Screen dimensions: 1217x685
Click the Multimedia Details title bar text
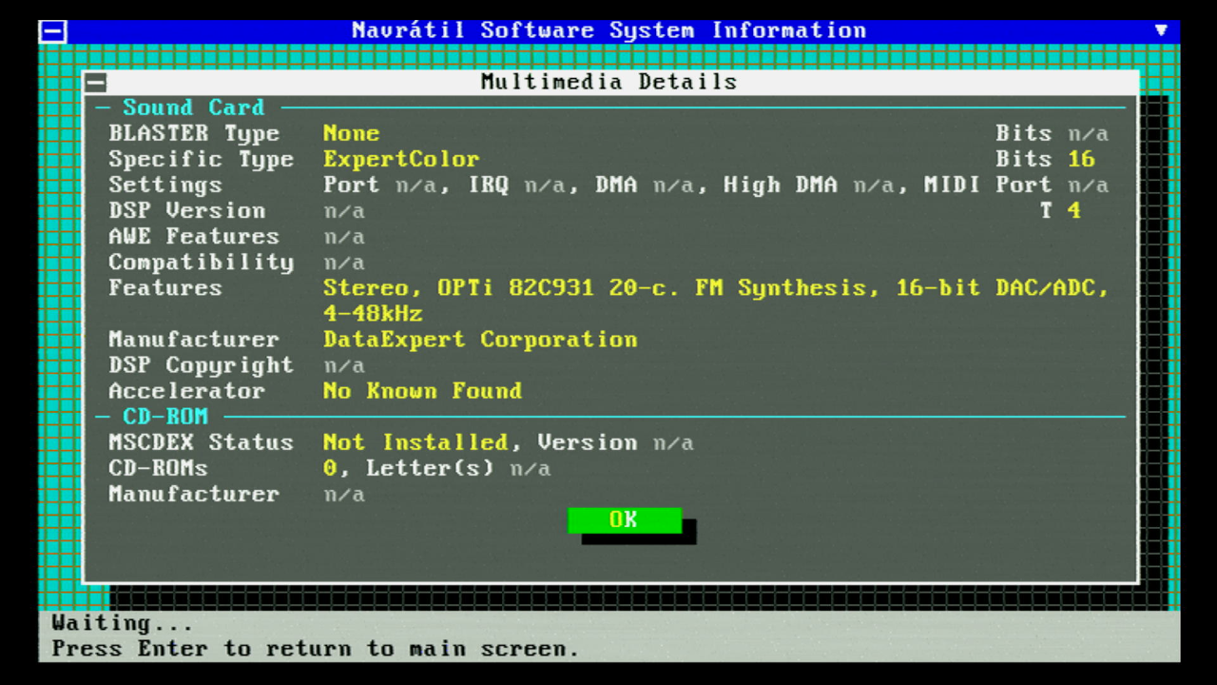[x=608, y=82]
